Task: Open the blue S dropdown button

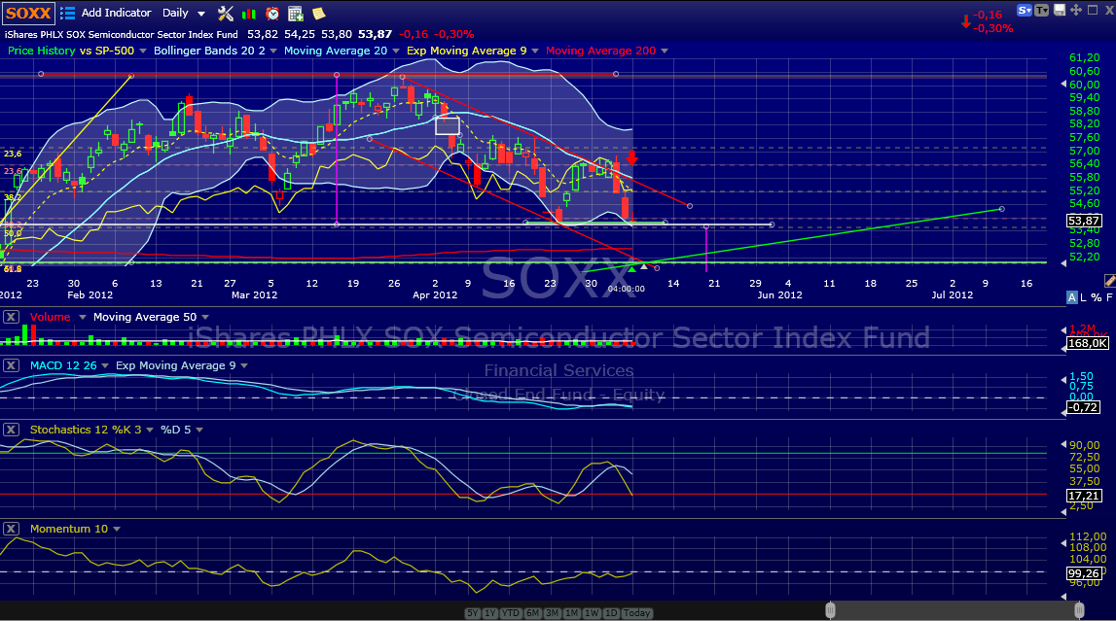Action: (1025, 10)
